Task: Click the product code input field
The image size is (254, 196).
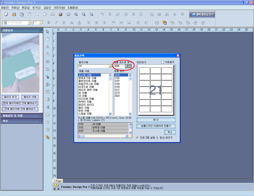Action: coord(119,66)
